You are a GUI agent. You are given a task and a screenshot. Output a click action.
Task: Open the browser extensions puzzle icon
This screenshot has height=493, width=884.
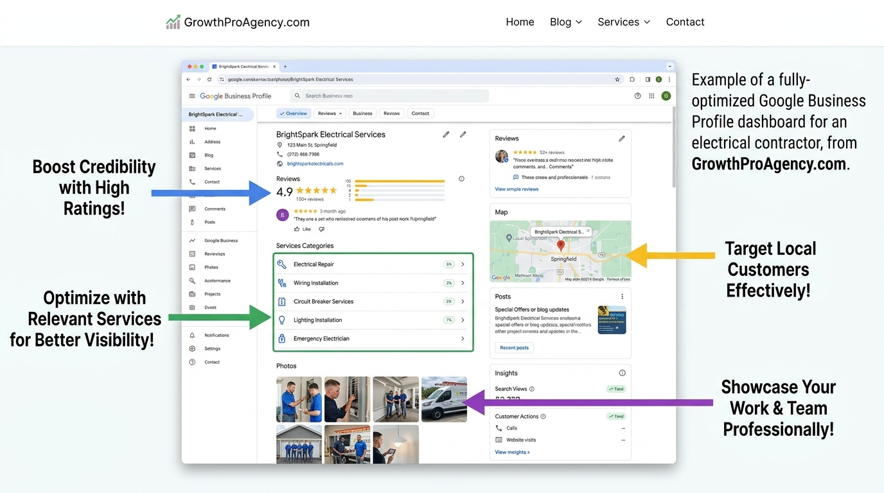632,80
